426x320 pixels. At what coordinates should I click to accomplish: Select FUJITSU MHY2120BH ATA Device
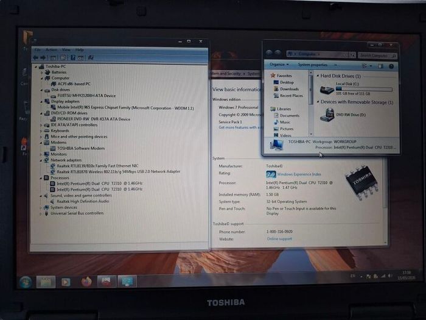86,96
